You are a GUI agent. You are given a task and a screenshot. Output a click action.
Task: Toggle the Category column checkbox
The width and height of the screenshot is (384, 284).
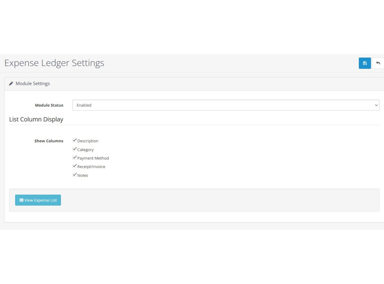(x=75, y=149)
